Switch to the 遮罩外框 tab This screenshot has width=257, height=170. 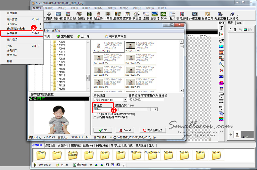[x=88, y=145]
